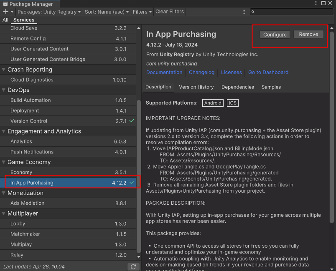This screenshot has width=336, height=271.
Task: Click the details pane scrollbar thumb
Action: (x=332, y=128)
